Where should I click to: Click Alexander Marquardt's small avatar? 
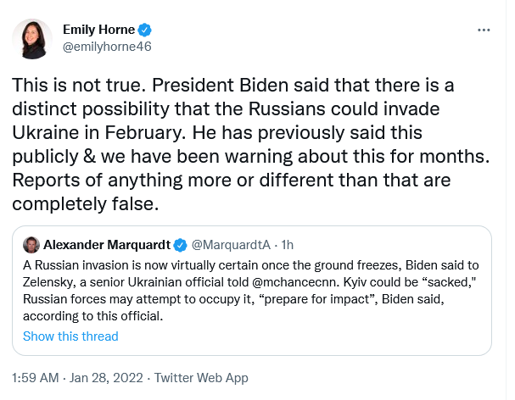(x=31, y=245)
